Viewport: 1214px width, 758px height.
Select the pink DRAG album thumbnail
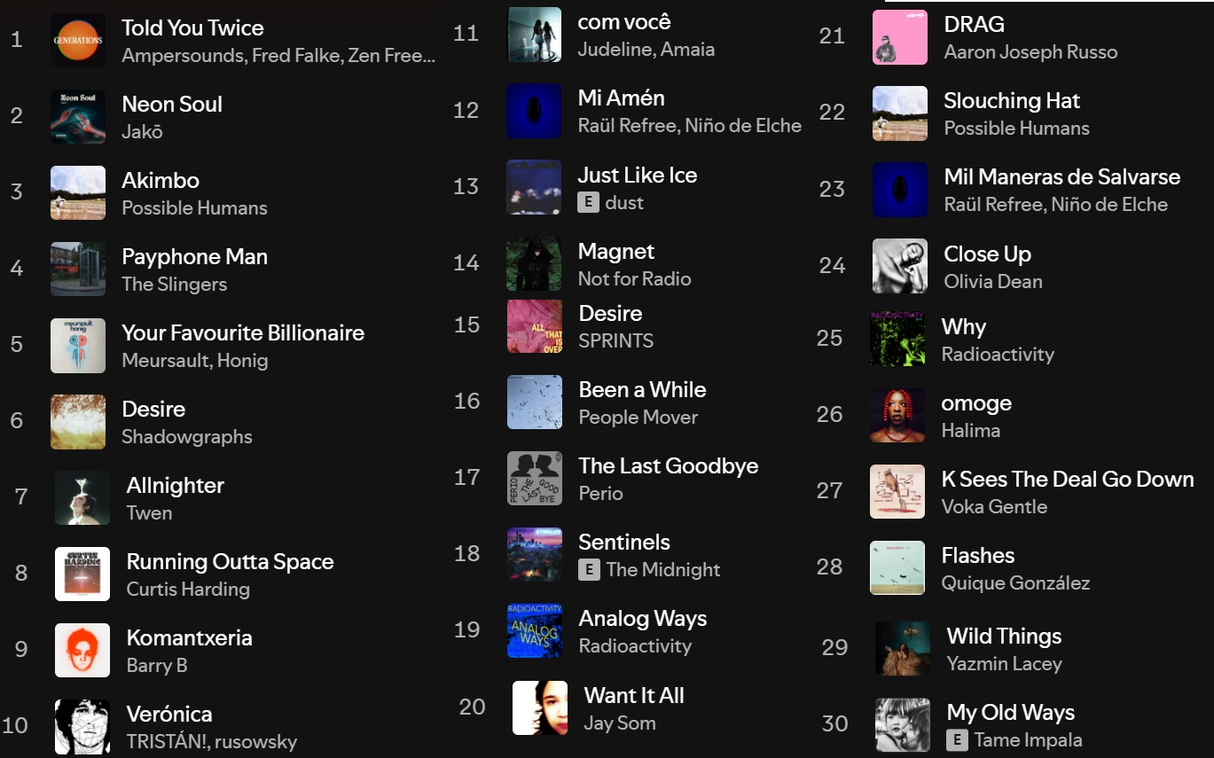(900, 37)
